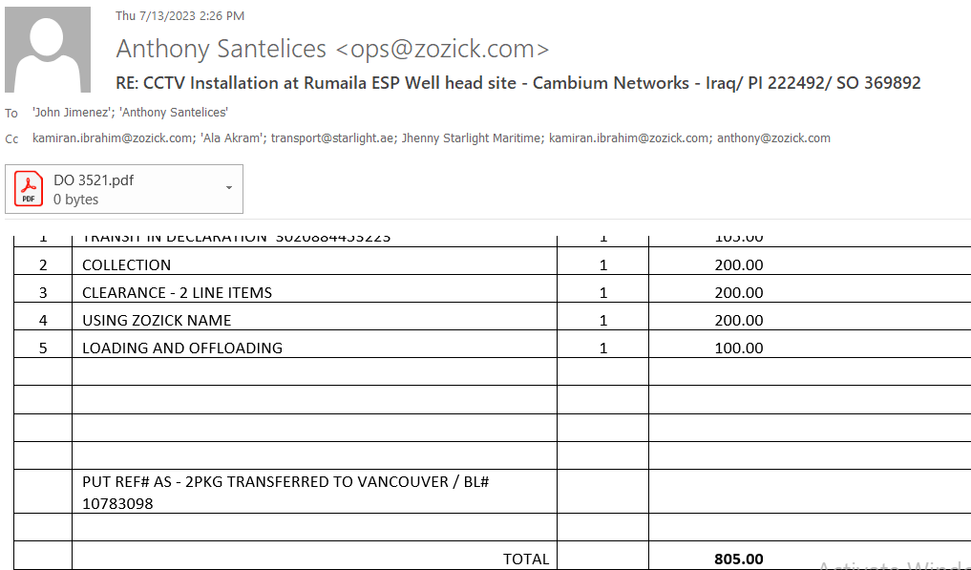The image size is (971, 570).
Task: Click anthony@zozick.com at end of Cc line
Action: tap(773, 138)
